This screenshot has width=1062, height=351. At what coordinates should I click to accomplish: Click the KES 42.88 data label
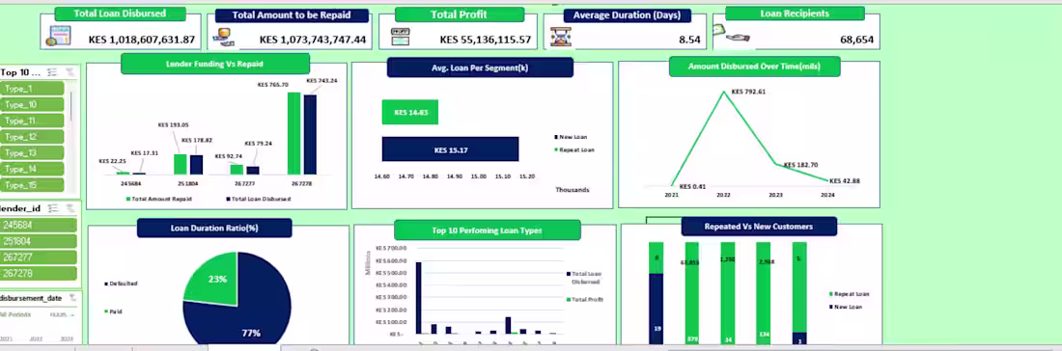(845, 180)
